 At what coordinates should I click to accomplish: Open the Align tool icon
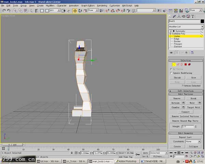click(x=164, y=11)
